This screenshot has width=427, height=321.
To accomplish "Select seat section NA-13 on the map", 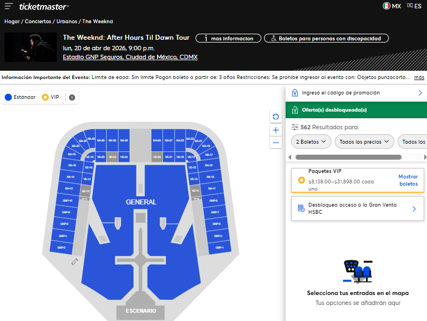I will pyautogui.click(x=210, y=177).
